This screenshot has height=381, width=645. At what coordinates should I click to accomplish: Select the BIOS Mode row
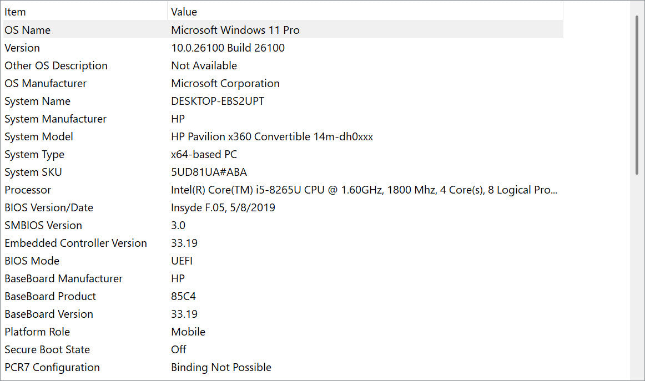click(32, 261)
